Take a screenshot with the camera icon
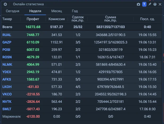Image resolution: width=164 pixels, height=124 pixels. point(138,4)
